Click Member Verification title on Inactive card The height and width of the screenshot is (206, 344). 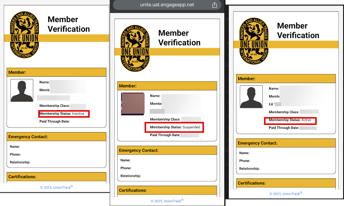point(69,24)
